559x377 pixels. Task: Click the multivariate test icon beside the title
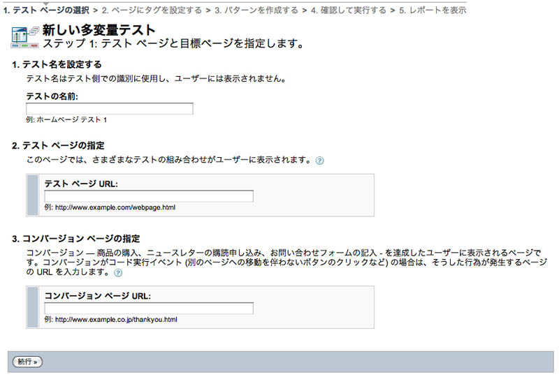click(25, 38)
